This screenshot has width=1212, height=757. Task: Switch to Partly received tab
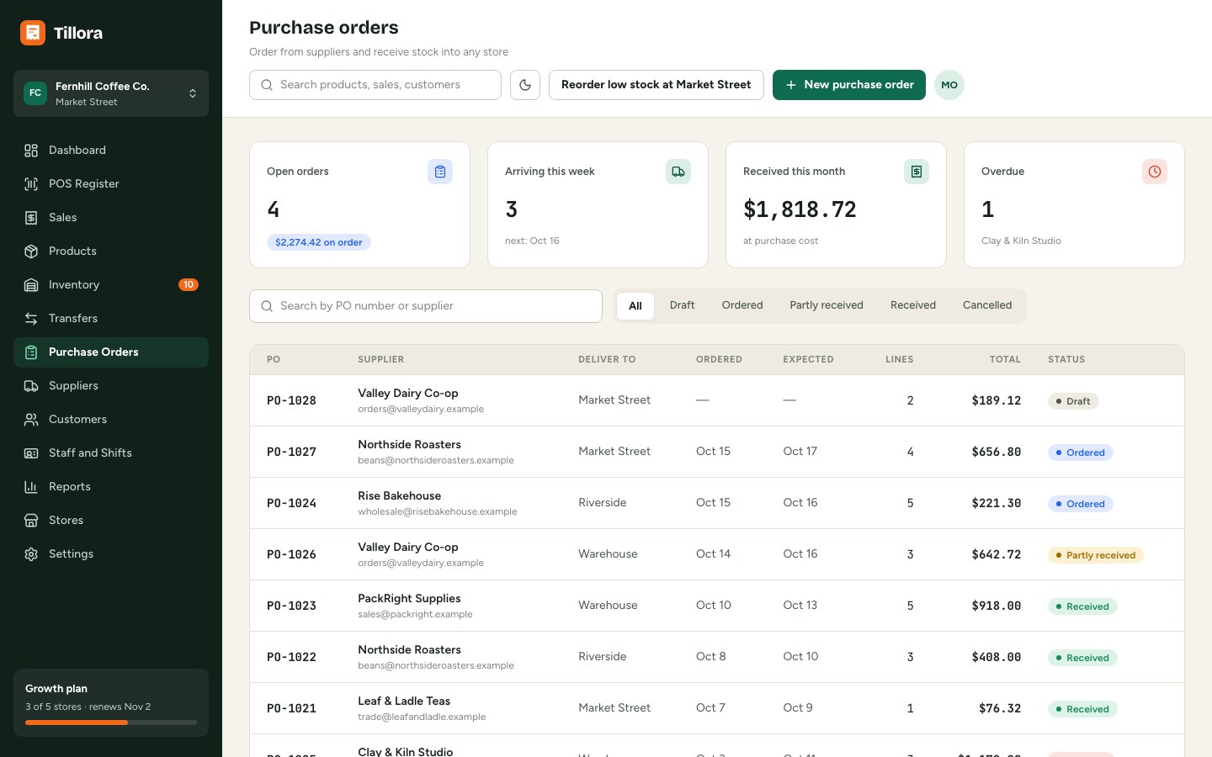point(827,305)
